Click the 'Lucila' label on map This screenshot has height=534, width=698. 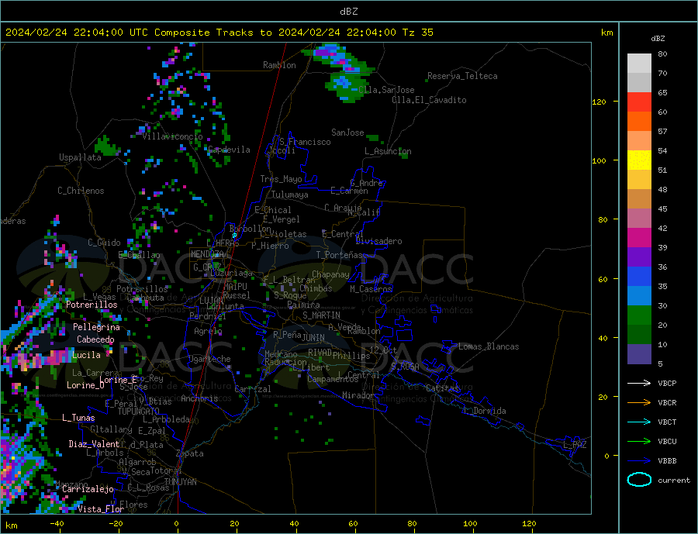(x=86, y=355)
